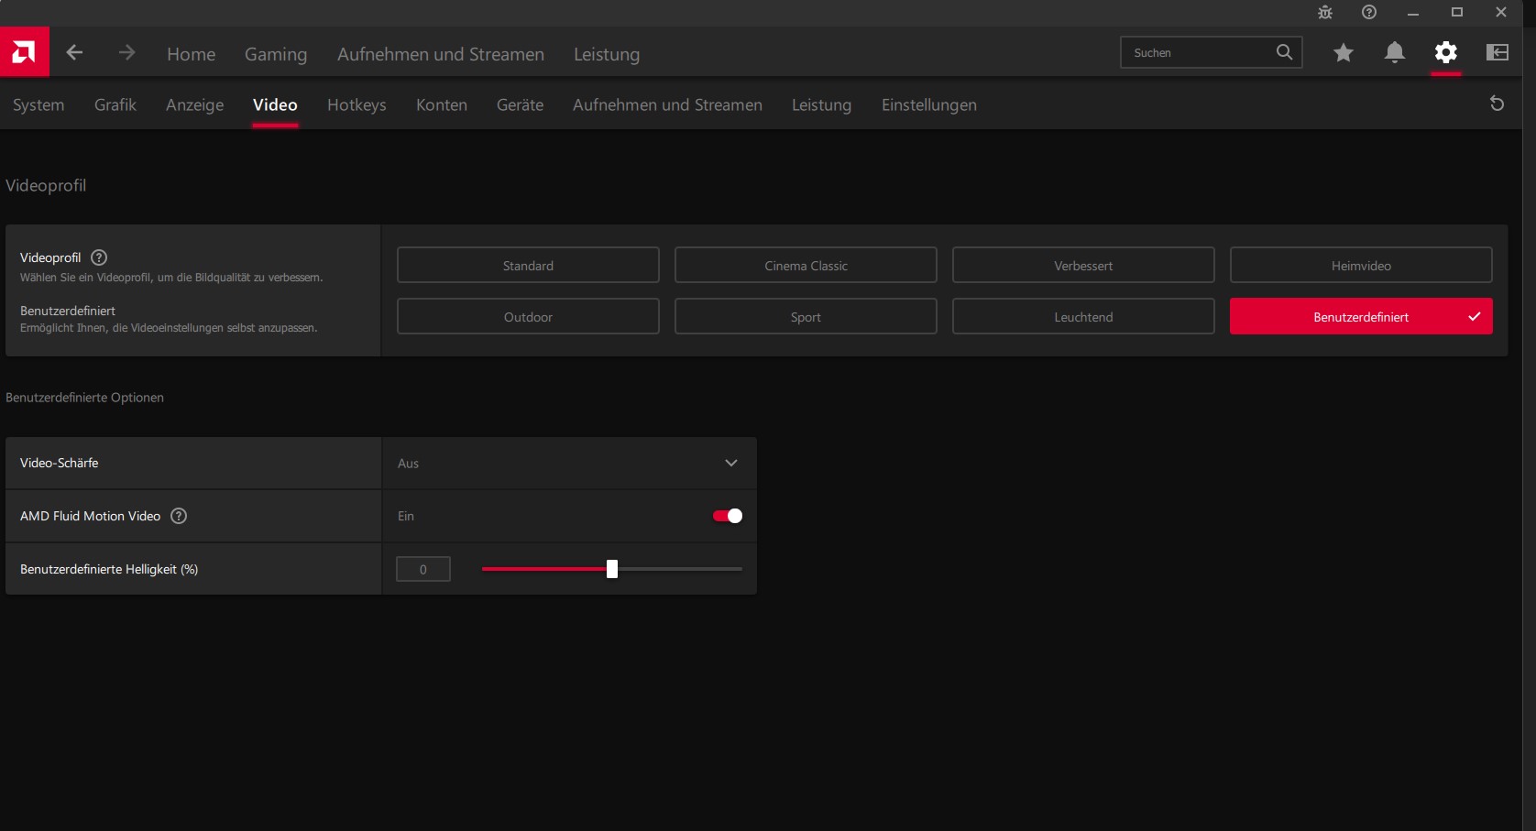This screenshot has height=831, width=1536.
Task: Maximize the AMD Software window
Action: click(x=1457, y=12)
